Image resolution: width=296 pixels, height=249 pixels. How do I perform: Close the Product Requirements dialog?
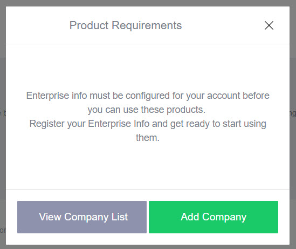click(269, 25)
